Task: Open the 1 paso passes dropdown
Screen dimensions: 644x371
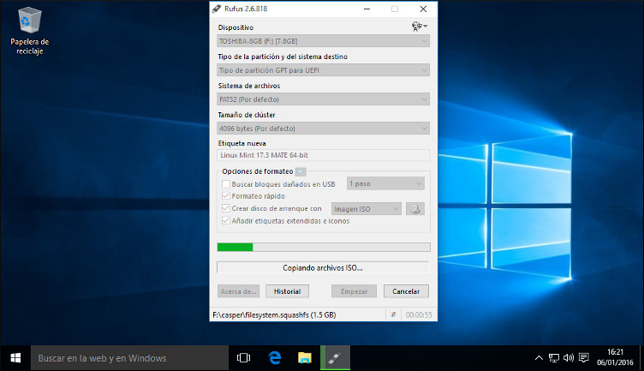Action: (385, 183)
